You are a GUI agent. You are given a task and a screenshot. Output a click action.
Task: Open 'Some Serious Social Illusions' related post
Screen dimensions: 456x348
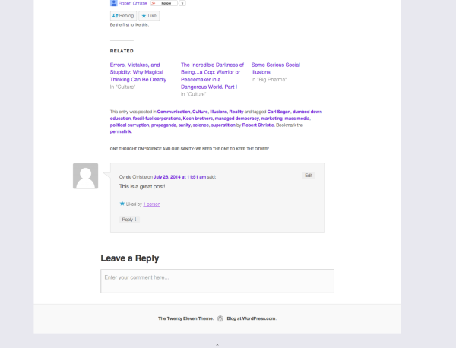pyautogui.click(x=275, y=68)
